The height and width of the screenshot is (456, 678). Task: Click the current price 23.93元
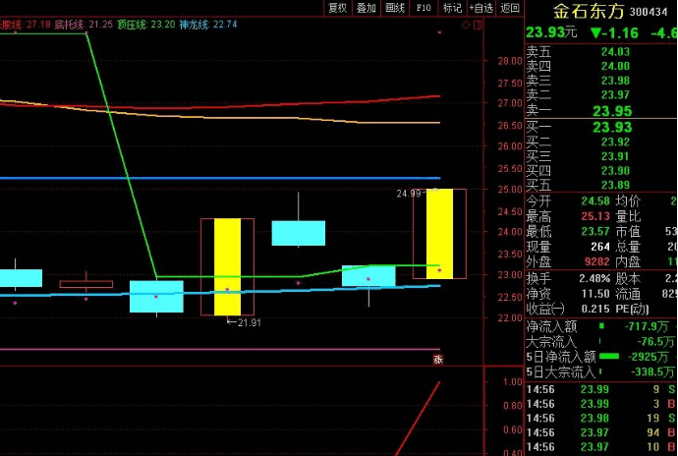click(x=551, y=32)
